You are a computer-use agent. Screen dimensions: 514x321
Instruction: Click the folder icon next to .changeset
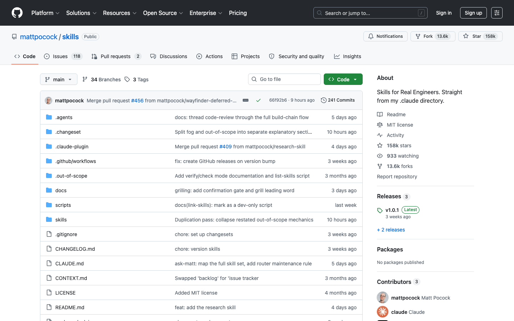pos(49,132)
